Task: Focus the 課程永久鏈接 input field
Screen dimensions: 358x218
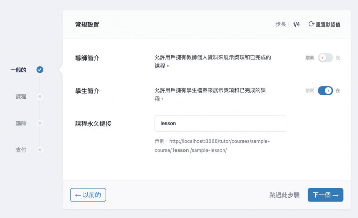Action: pyautogui.click(x=220, y=124)
